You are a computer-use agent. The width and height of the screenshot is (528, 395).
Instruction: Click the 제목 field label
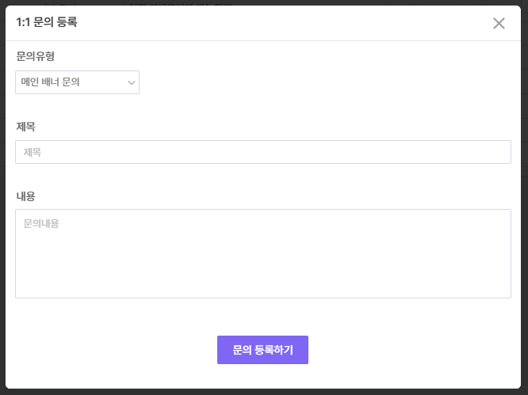point(26,126)
